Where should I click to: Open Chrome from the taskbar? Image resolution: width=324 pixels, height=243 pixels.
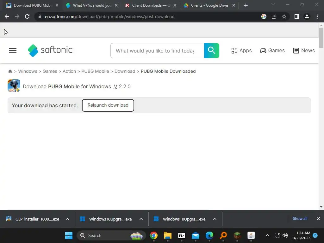click(x=154, y=235)
